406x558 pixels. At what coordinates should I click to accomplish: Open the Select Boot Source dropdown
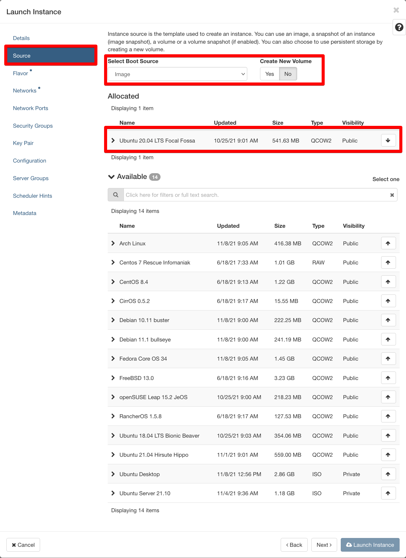[178, 74]
